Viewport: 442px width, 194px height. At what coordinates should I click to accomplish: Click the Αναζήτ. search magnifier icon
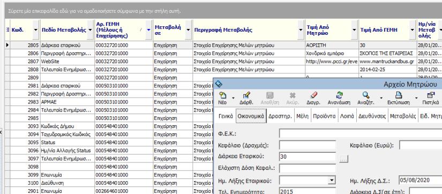pos(365,95)
